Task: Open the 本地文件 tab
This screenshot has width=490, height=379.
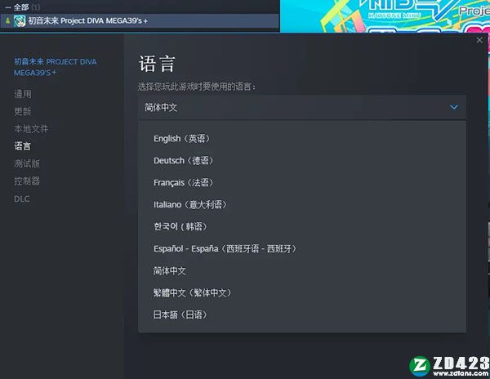Action: coord(31,128)
